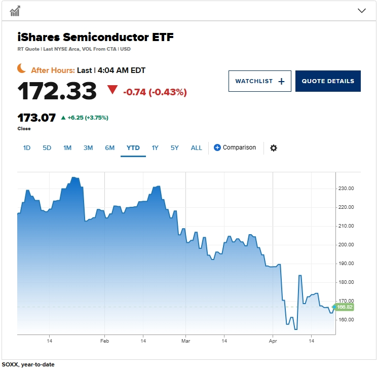Show ALL historical price data
The width and height of the screenshot is (377, 370).
click(197, 147)
